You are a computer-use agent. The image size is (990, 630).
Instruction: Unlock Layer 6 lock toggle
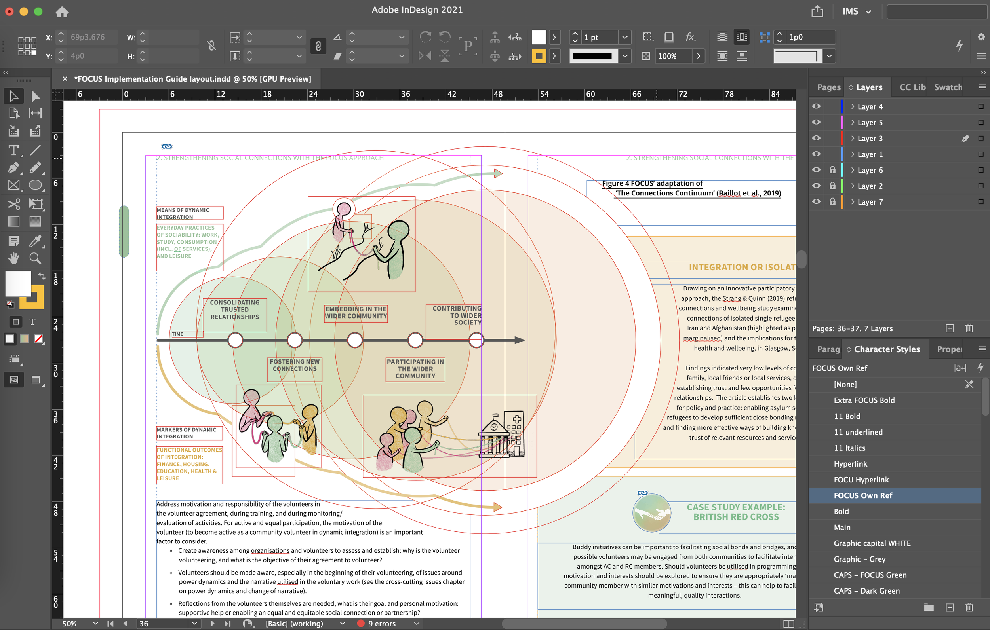pos(832,170)
